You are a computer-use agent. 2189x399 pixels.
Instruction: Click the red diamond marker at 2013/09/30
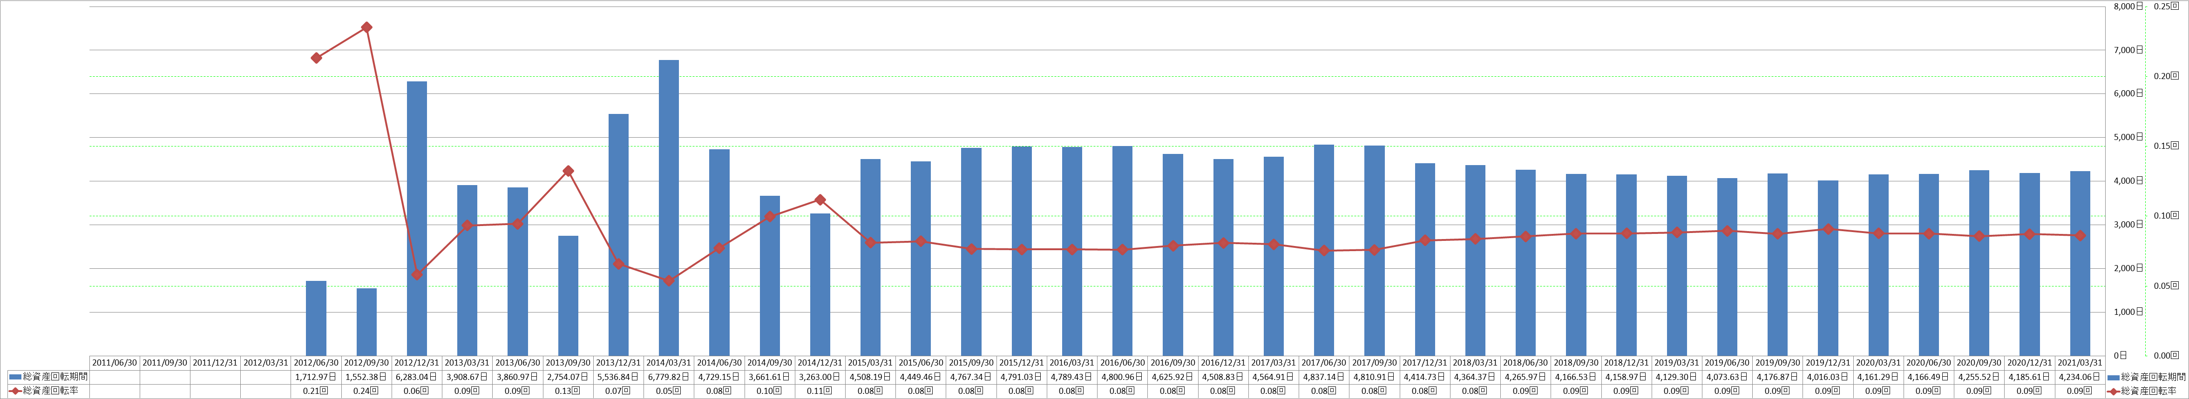click(568, 172)
